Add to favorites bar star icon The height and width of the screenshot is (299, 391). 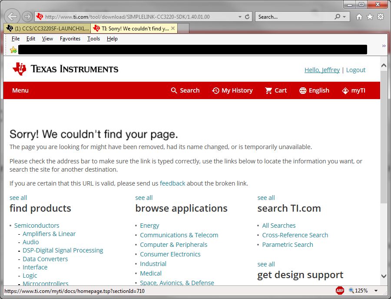(x=13, y=50)
